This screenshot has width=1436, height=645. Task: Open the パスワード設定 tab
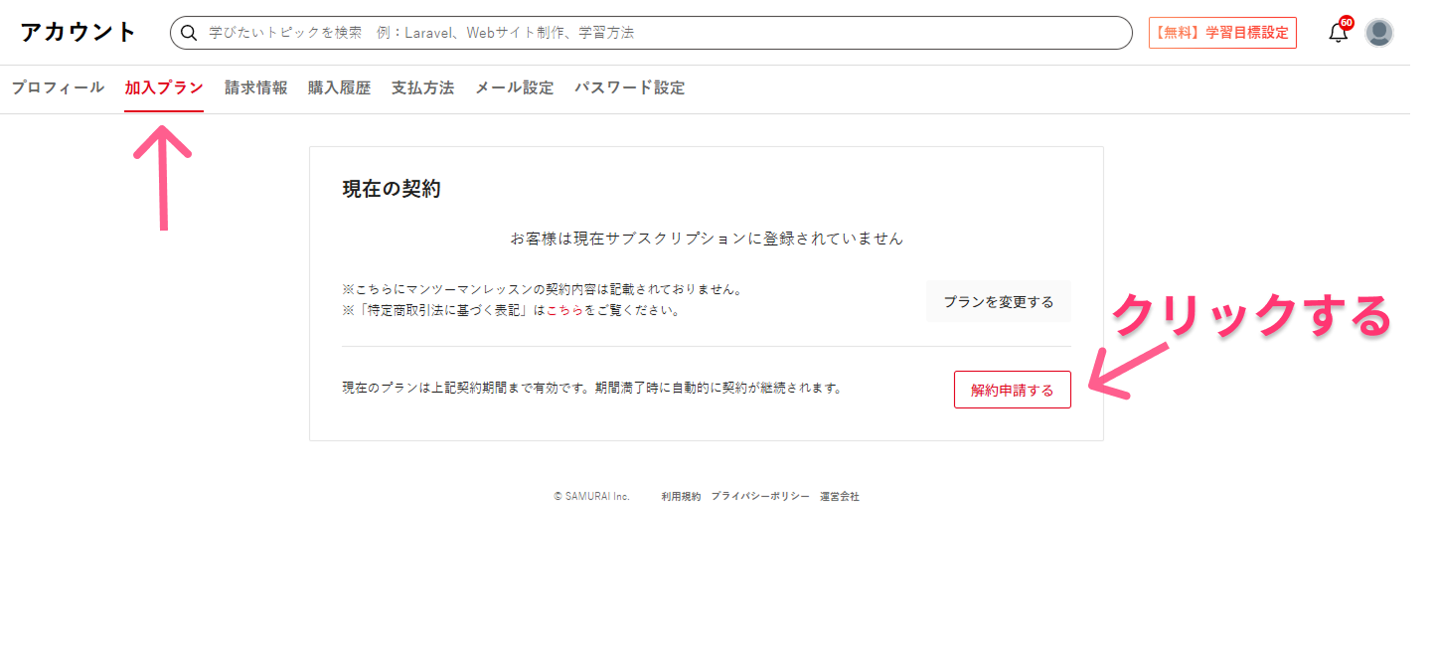629,87
